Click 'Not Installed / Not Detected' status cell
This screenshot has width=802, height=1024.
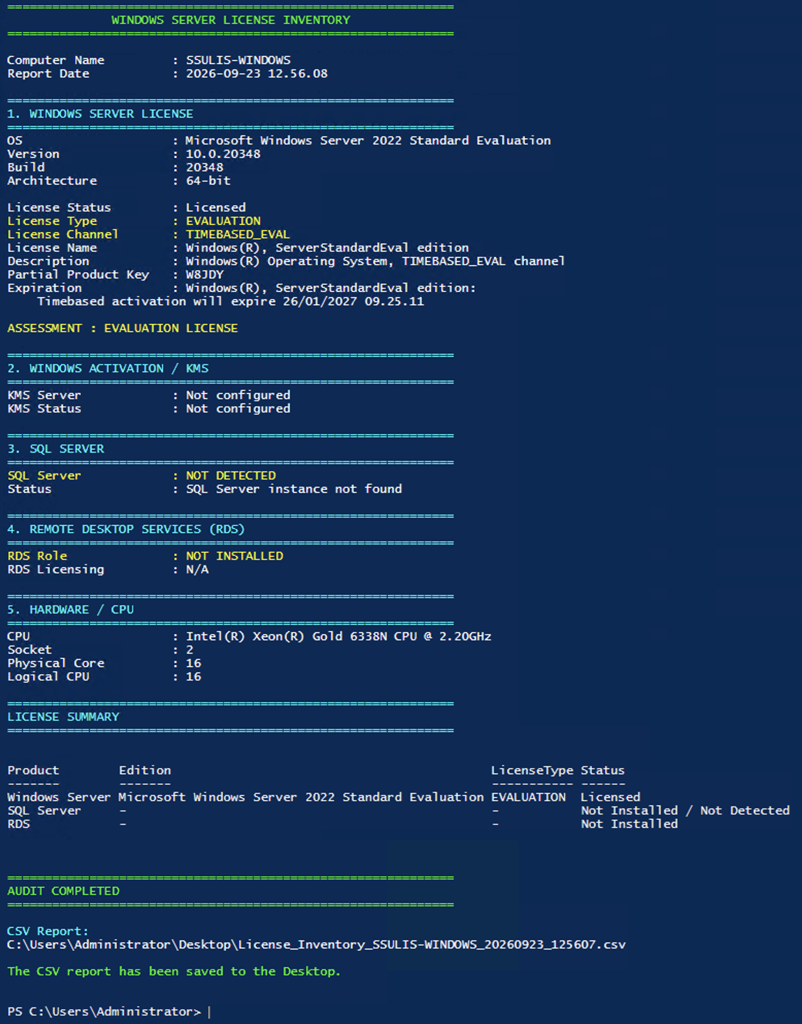[x=685, y=811]
